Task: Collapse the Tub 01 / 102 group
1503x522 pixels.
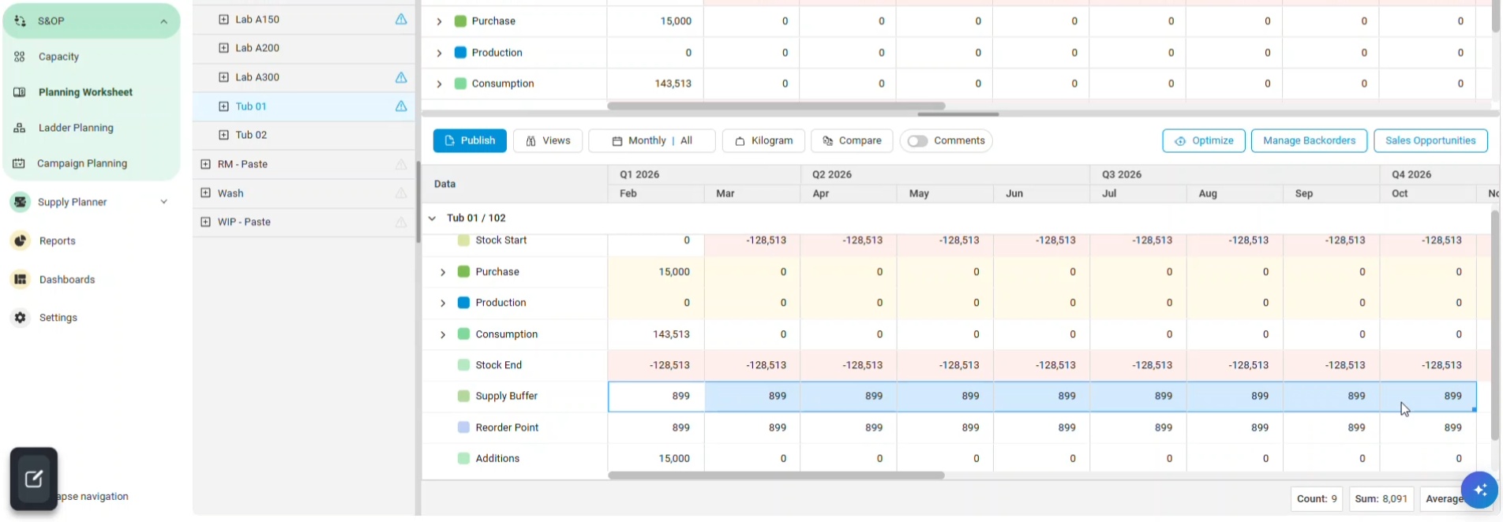Action: pyautogui.click(x=433, y=218)
